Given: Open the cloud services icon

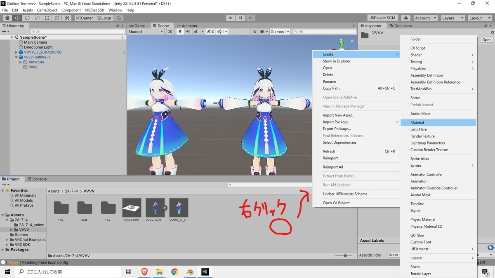Looking at the screenshot, I should [x=405, y=18].
